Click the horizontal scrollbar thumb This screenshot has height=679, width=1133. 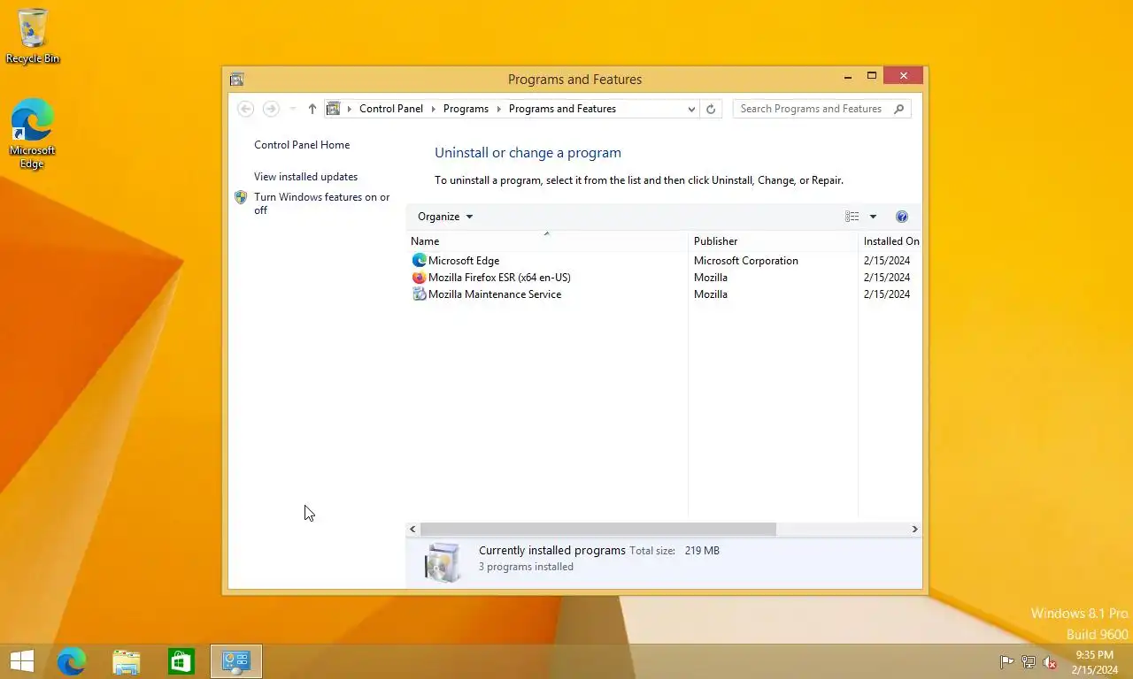pos(597,529)
